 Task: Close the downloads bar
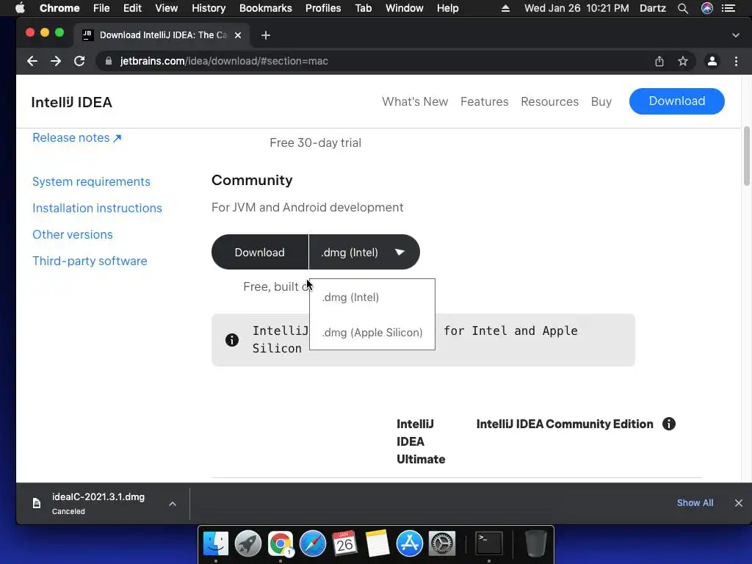point(739,503)
